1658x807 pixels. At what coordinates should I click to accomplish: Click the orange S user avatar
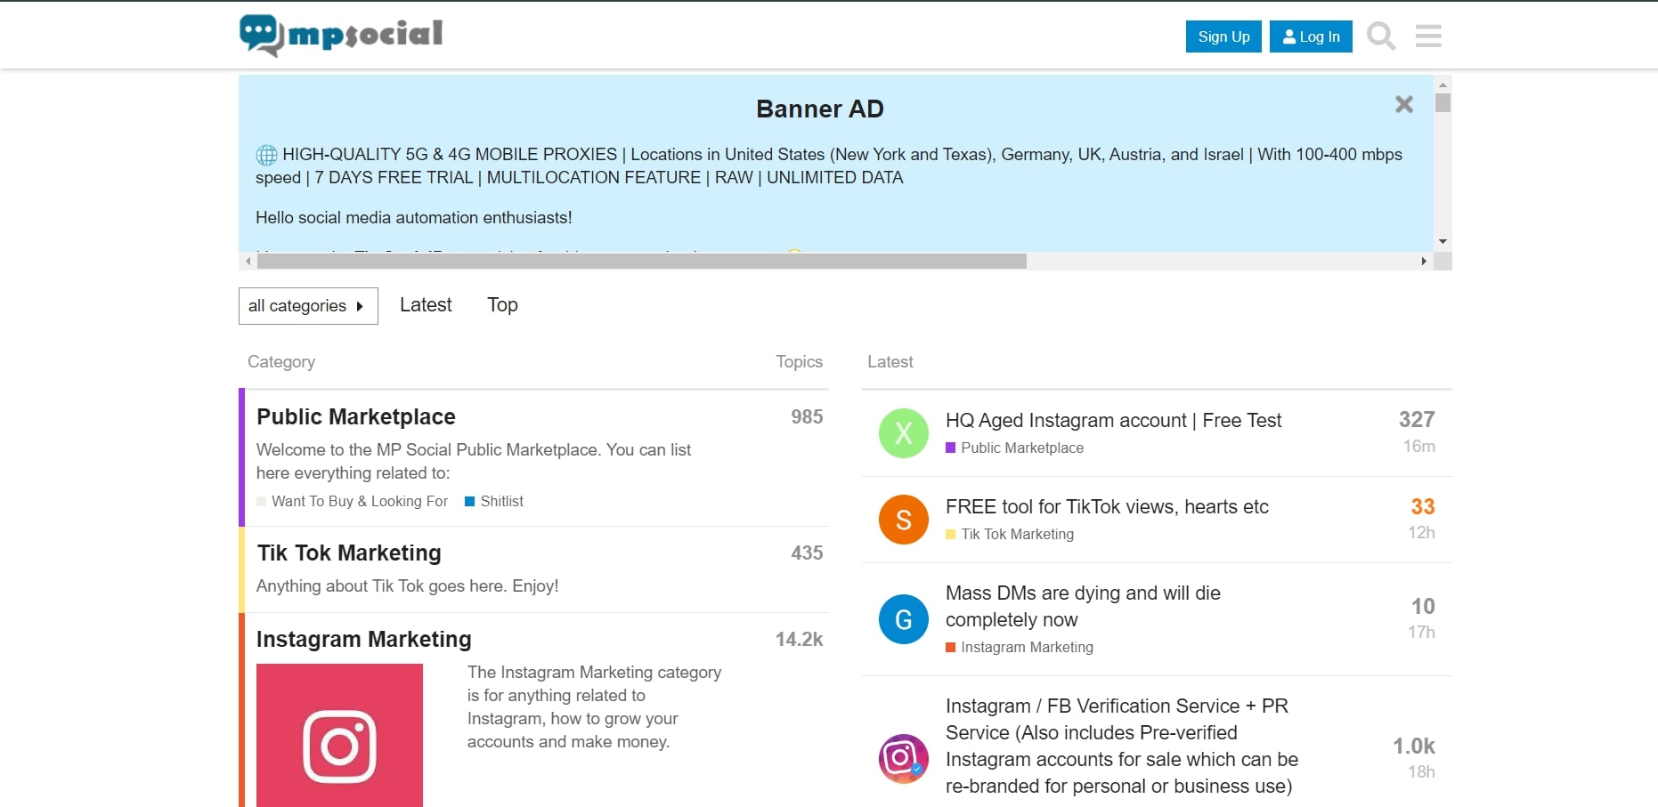click(904, 520)
